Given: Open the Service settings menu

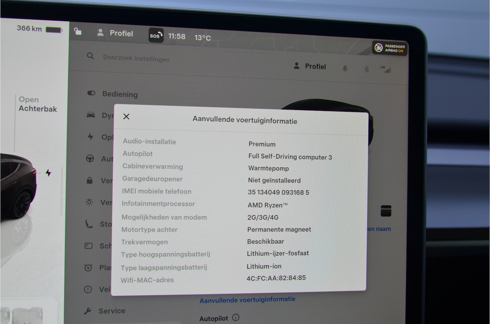Looking at the screenshot, I should tap(112, 311).
